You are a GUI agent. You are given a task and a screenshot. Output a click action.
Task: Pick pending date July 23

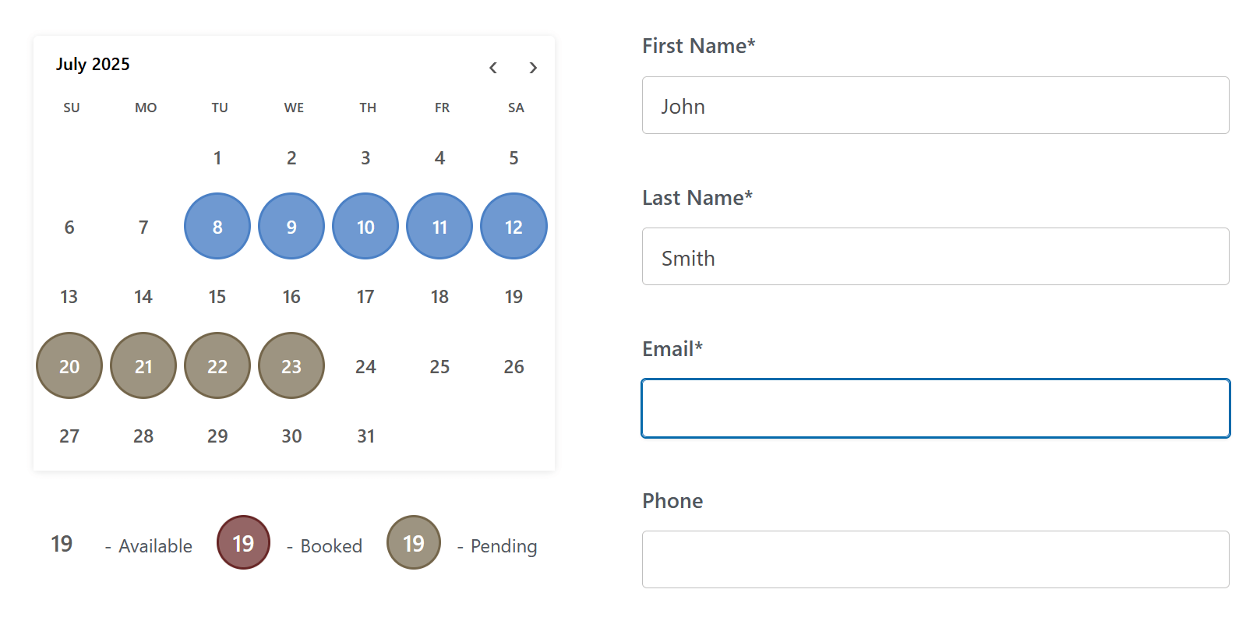(291, 366)
